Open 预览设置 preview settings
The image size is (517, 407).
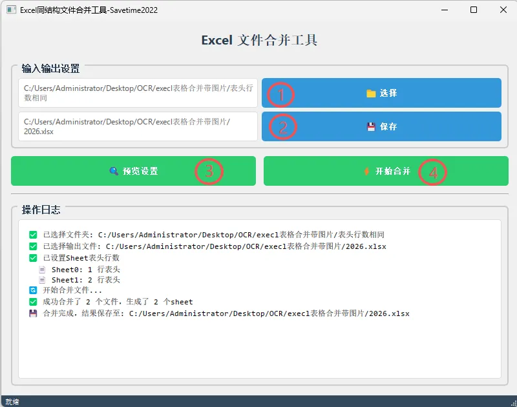[133, 171]
